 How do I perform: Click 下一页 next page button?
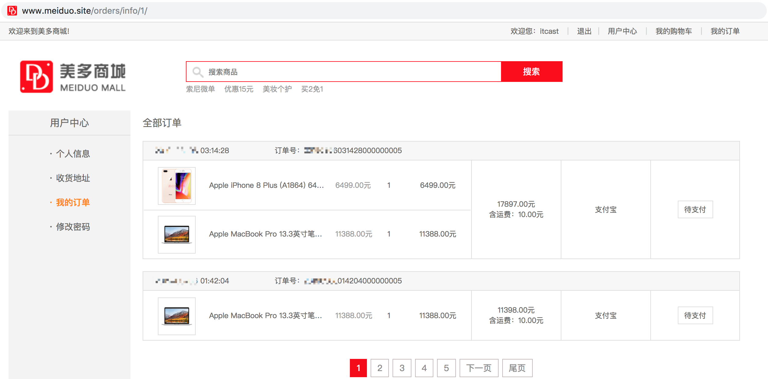479,368
